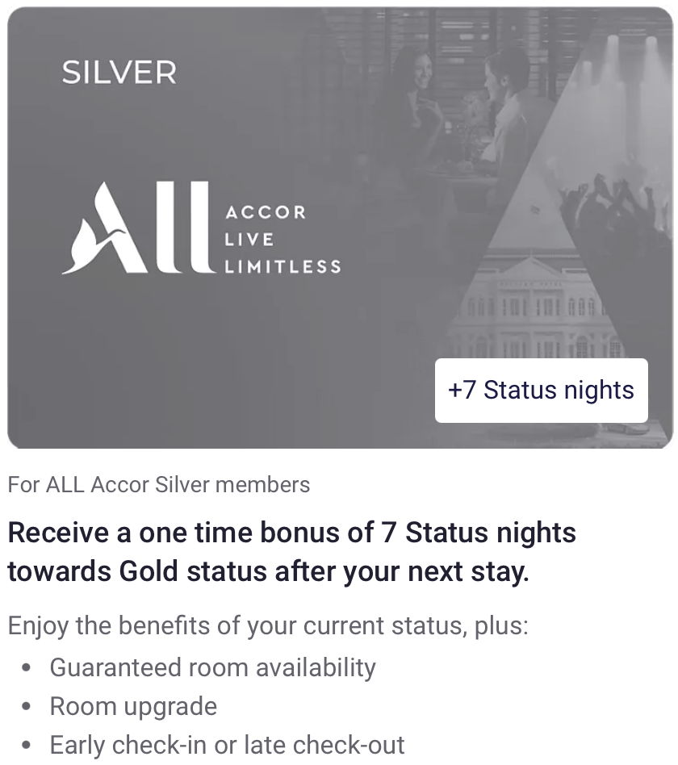Click bullet point beside Guaranteed room availability

(27, 668)
